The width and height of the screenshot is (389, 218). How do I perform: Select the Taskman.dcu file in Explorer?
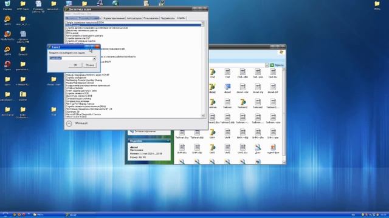click(x=182, y=134)
